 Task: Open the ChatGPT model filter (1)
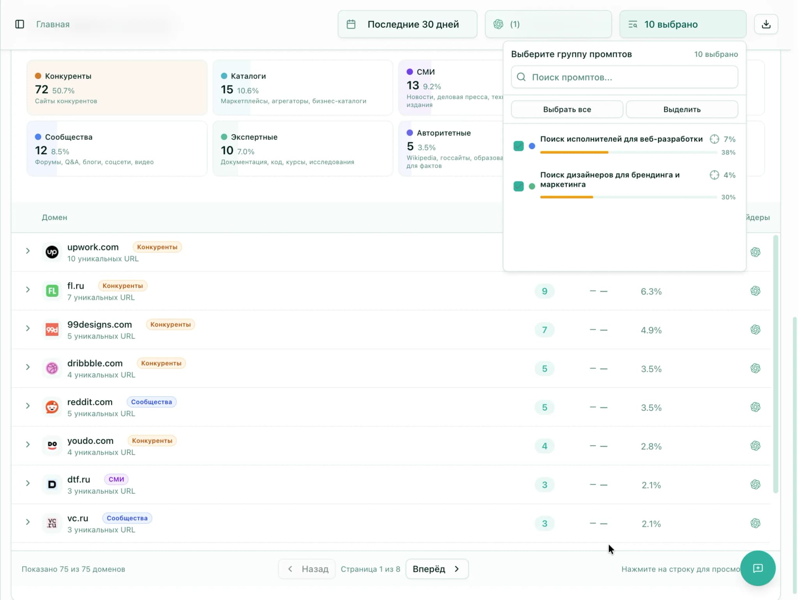548,24
